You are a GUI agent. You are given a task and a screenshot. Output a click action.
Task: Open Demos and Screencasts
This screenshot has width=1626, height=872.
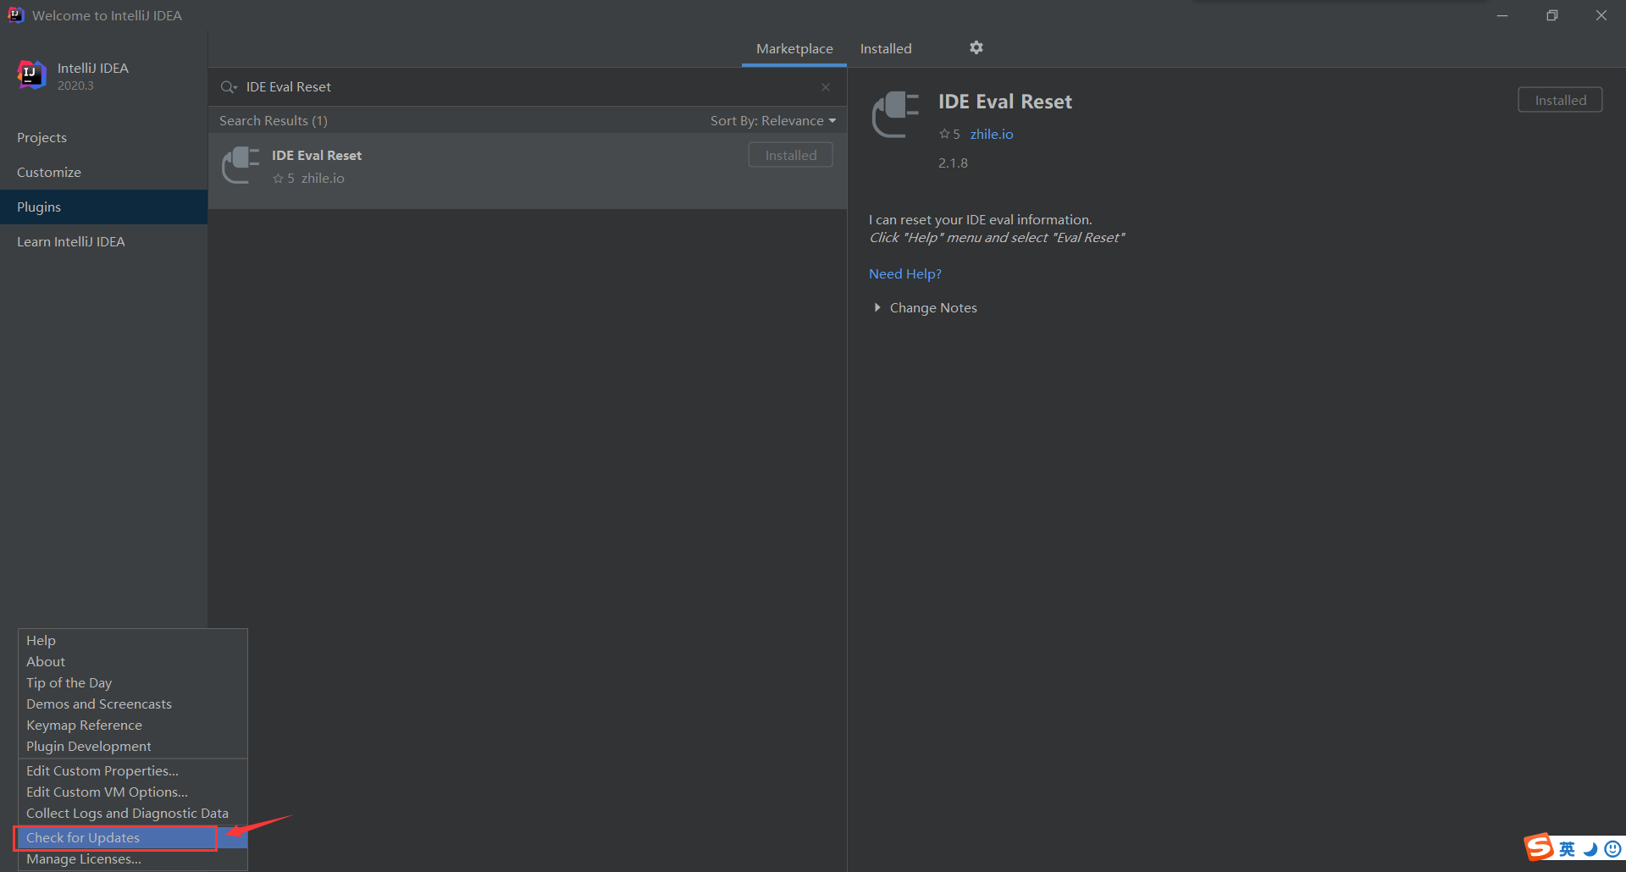(133, 704)
